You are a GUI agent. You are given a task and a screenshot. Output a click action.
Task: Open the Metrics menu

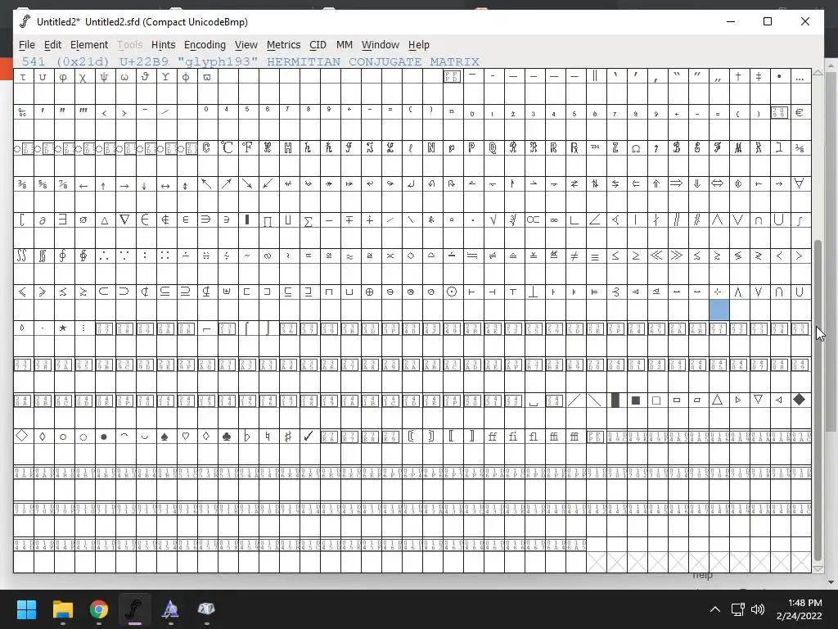(283, 45)
